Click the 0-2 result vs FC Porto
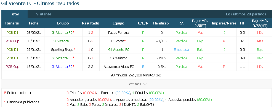Screen dimensions: 274x108 click(x=91, y=41)
